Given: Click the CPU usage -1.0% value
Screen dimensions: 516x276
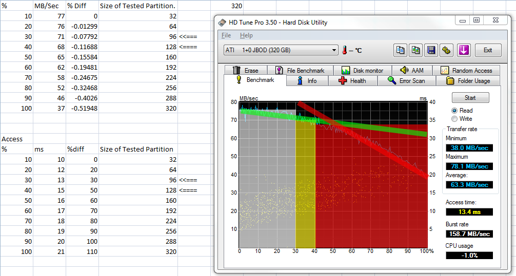Looking at the screenshot, I should coord(469,256).
